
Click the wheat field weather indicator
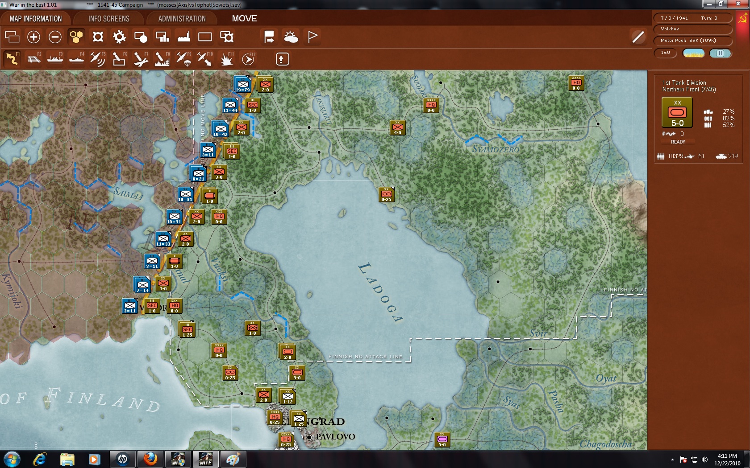point(694,53)
